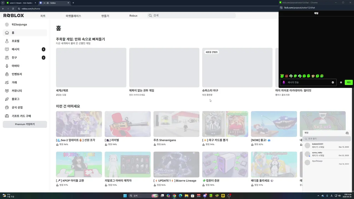The width and height of the screenshot is (354, 199).
Task: Open a new browser tab
Action: pyautogui.click(x=73, y=3)
